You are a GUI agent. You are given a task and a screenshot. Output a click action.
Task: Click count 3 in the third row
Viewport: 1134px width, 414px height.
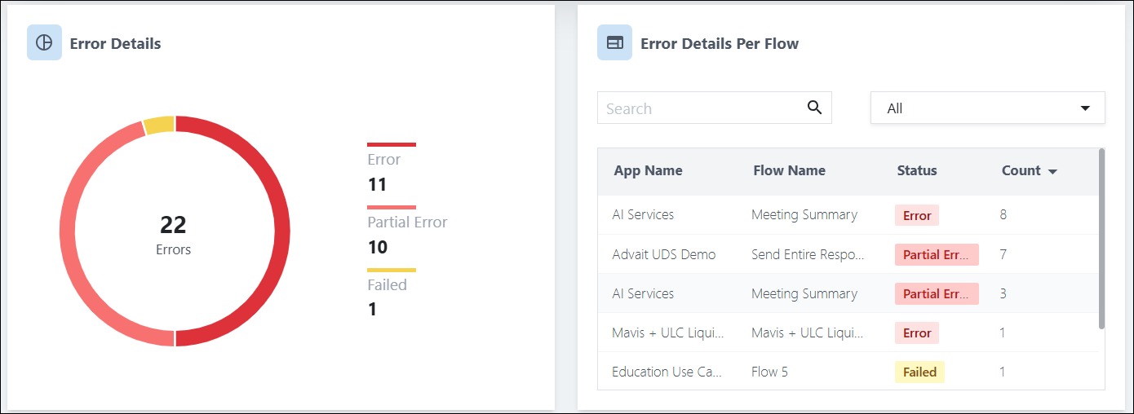pyautogui.click(x=1003, y=293)
